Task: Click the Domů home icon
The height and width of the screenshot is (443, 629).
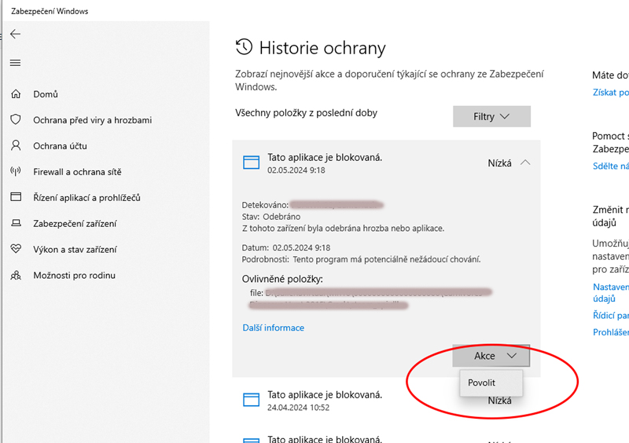Action: [16, 93]
